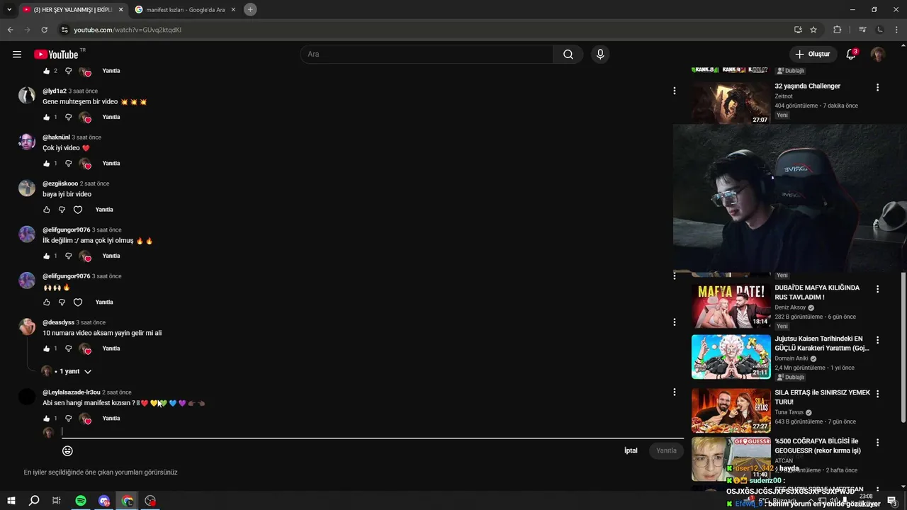907x510 pixels.
Task: Open options for '32 yaşında Challenger' video
Action: coord(877,88)
